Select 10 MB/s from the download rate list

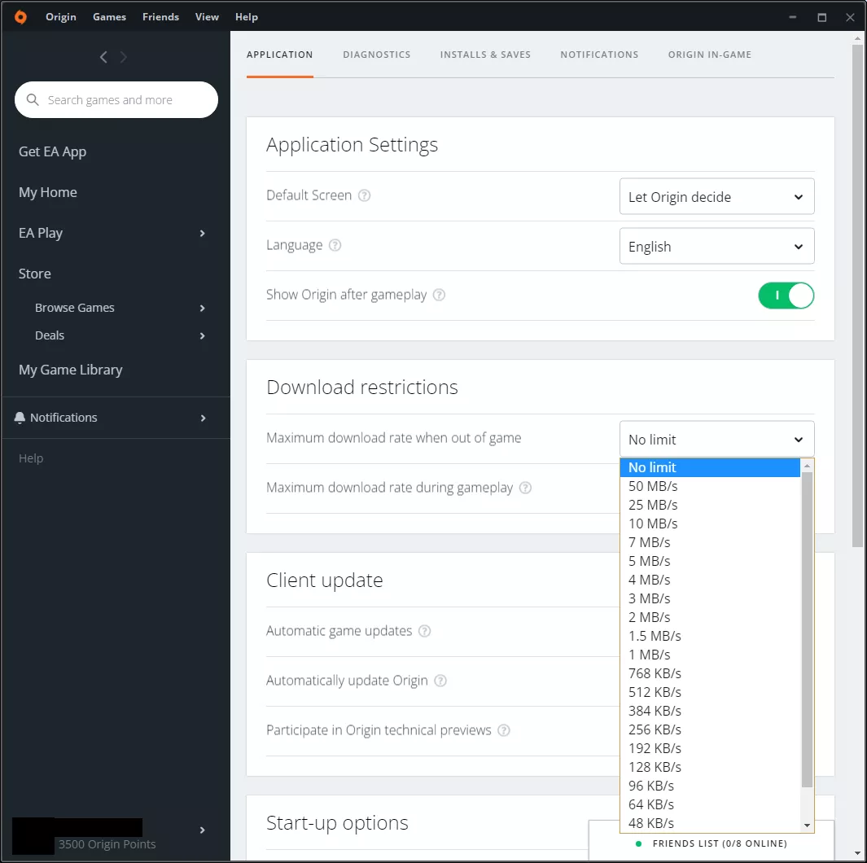[653, 523]
